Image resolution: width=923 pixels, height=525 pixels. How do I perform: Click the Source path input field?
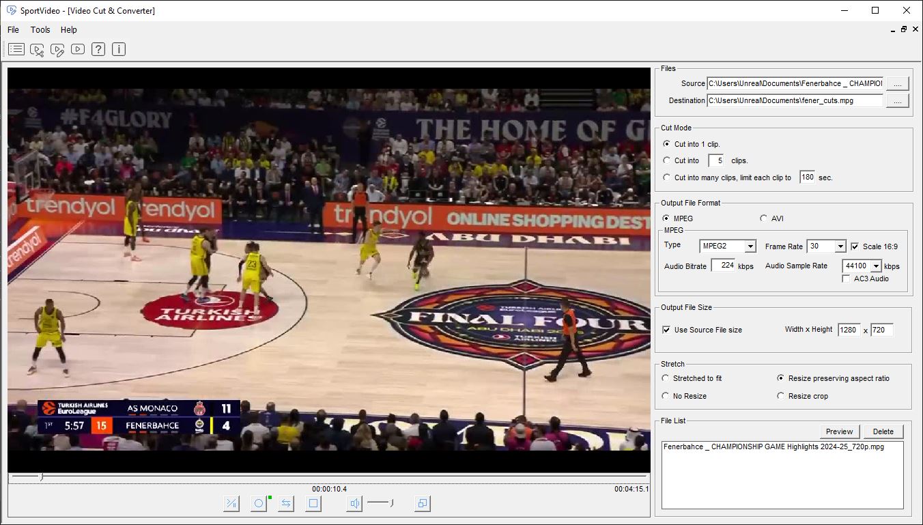(x=795, y=83)
